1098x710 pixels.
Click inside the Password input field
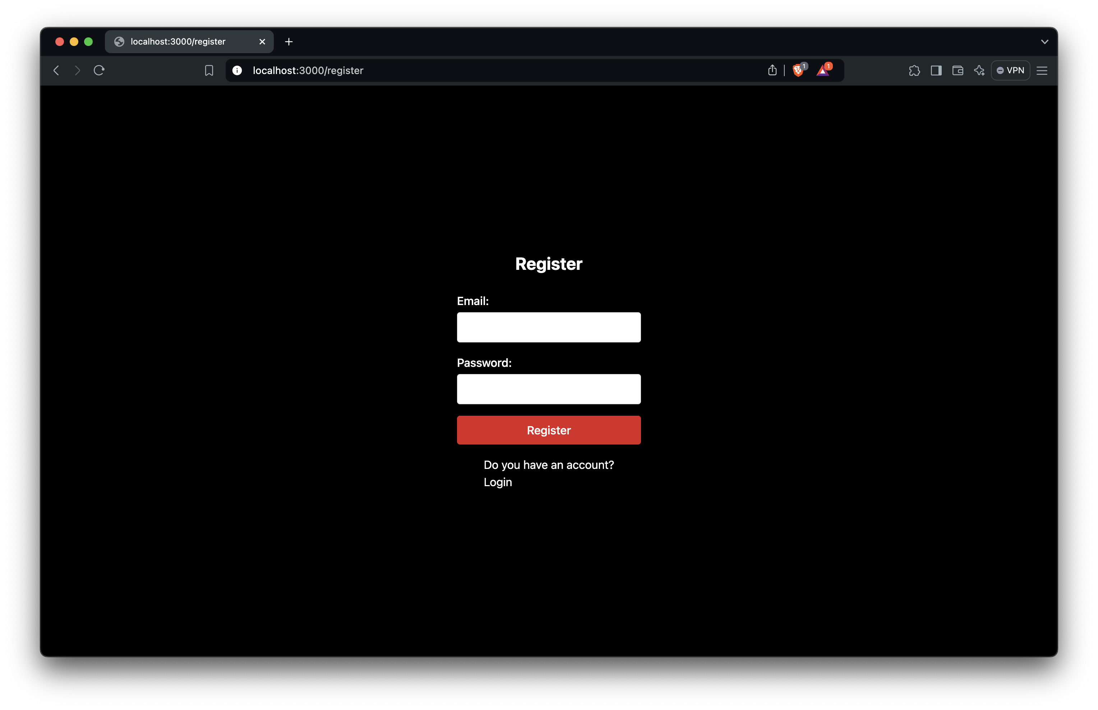[549, 389]
